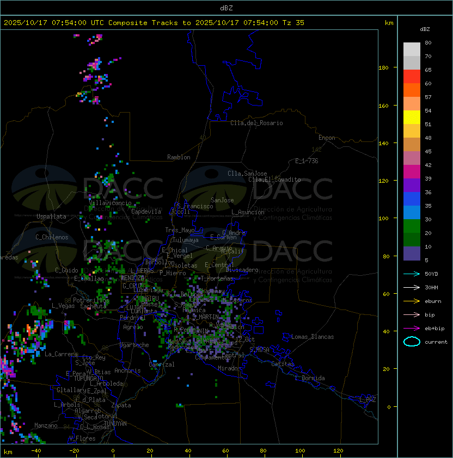Screen dimensions: 453x458
Task: Click the Ugarteche place label
Action: coord(134,345)
